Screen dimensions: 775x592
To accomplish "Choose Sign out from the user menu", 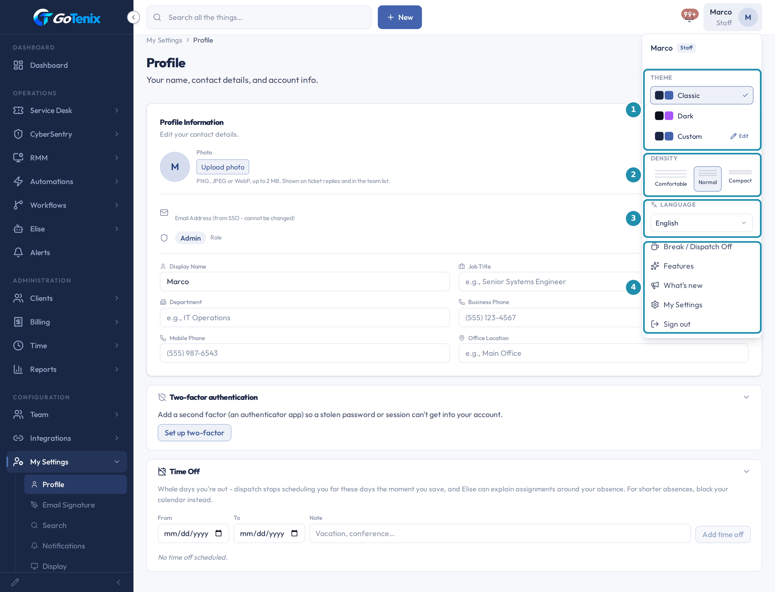I will [701, 324].
